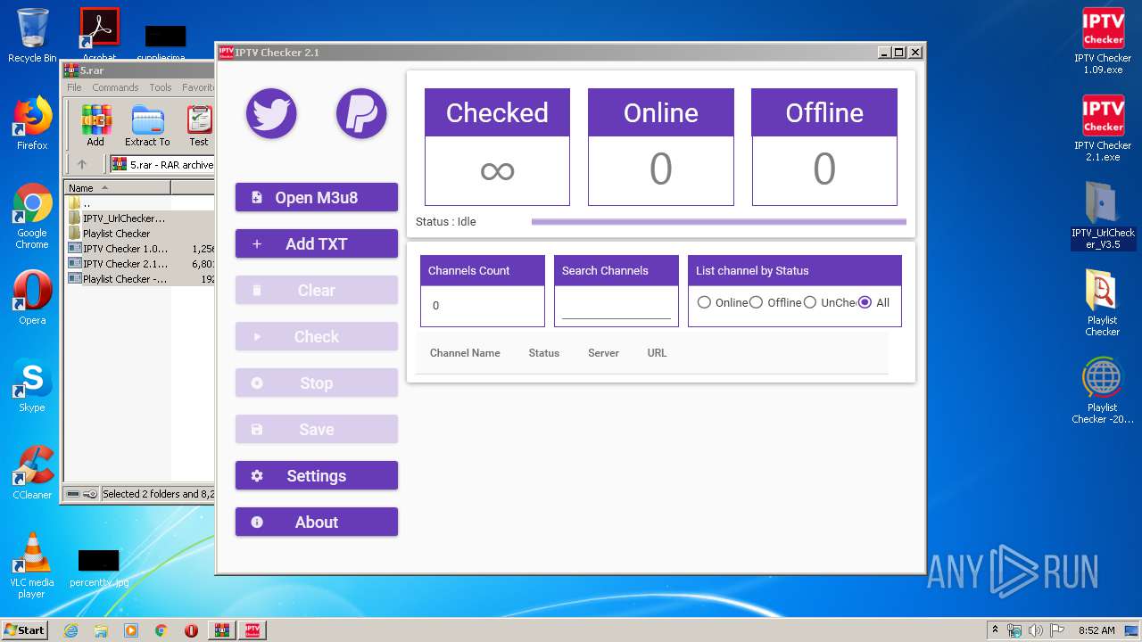This screenshot has height=642, width=1142.
Task: Click the Windows Start button
Action: [24, 630]
